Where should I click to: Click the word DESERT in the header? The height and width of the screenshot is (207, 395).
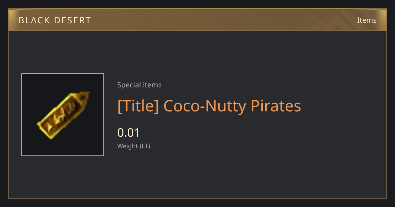pyautogui.click(x=73, y=20)
